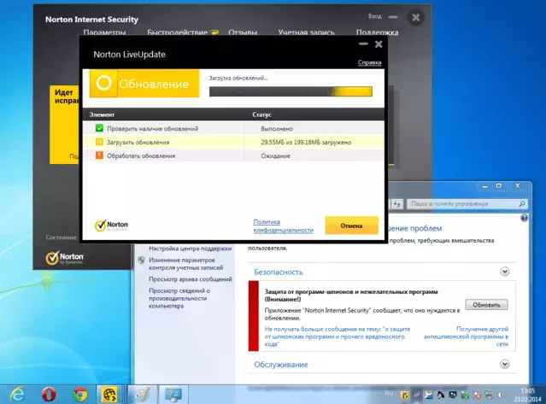Click the yellow download status icon
546x404 pixels.
pos(99,142)
